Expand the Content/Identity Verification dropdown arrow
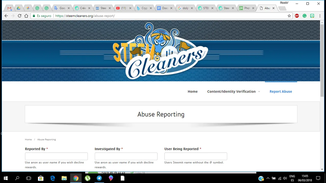The height and width of the screenshot is (183, 326). pyautogui.click(x=259, y=91)
